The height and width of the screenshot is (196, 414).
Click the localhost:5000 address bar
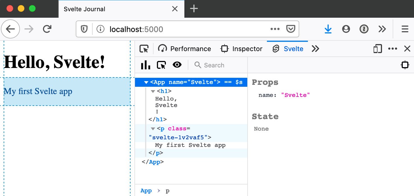tap(187, 29)
